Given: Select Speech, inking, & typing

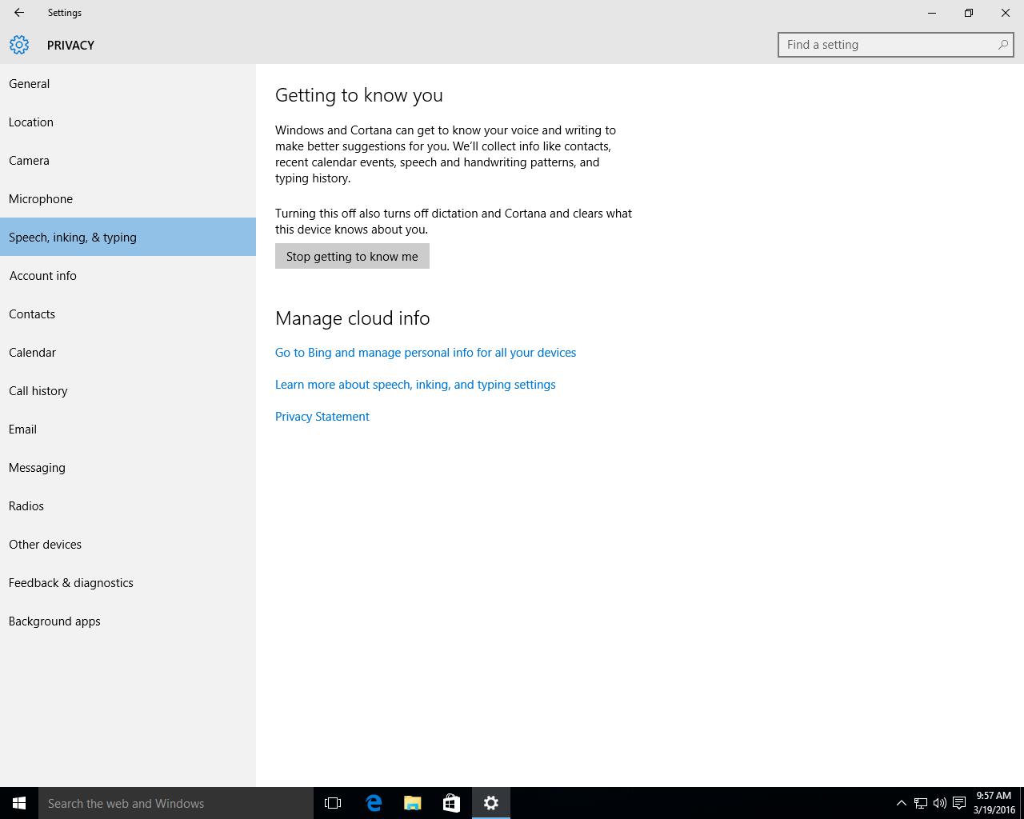Looking at the screenshot, I should click(x=128, y=237).
